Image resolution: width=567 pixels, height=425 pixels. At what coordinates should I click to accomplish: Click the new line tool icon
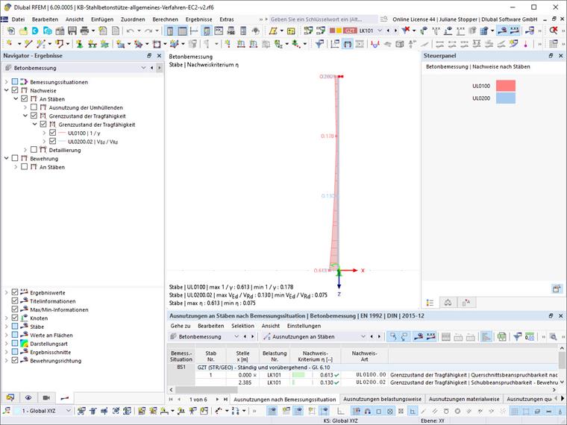(28, 44)
